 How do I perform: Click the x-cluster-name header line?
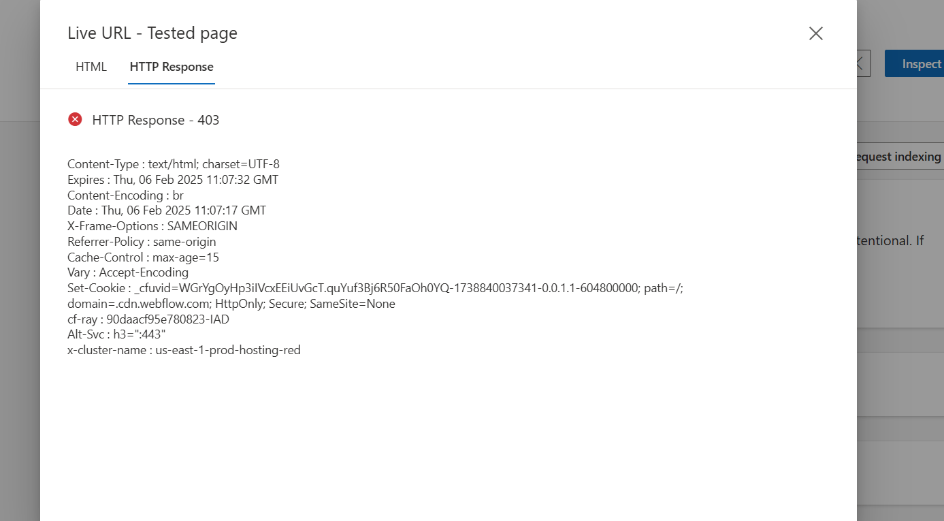tap(184, 349)
